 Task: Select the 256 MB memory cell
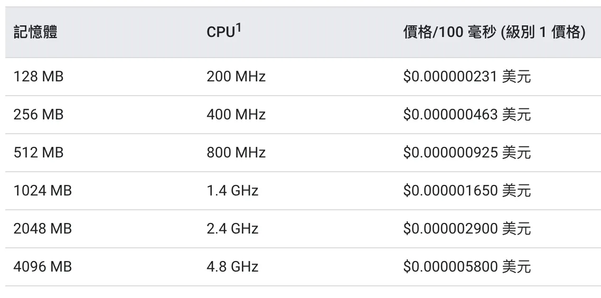click(x=39, y=115)
